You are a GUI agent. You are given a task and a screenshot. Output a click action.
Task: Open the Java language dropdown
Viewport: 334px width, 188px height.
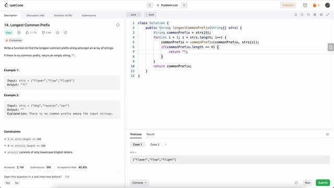click(134, 15)
